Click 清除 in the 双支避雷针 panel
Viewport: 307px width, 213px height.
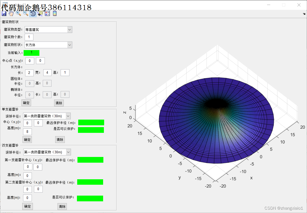(x=62, y=207)
